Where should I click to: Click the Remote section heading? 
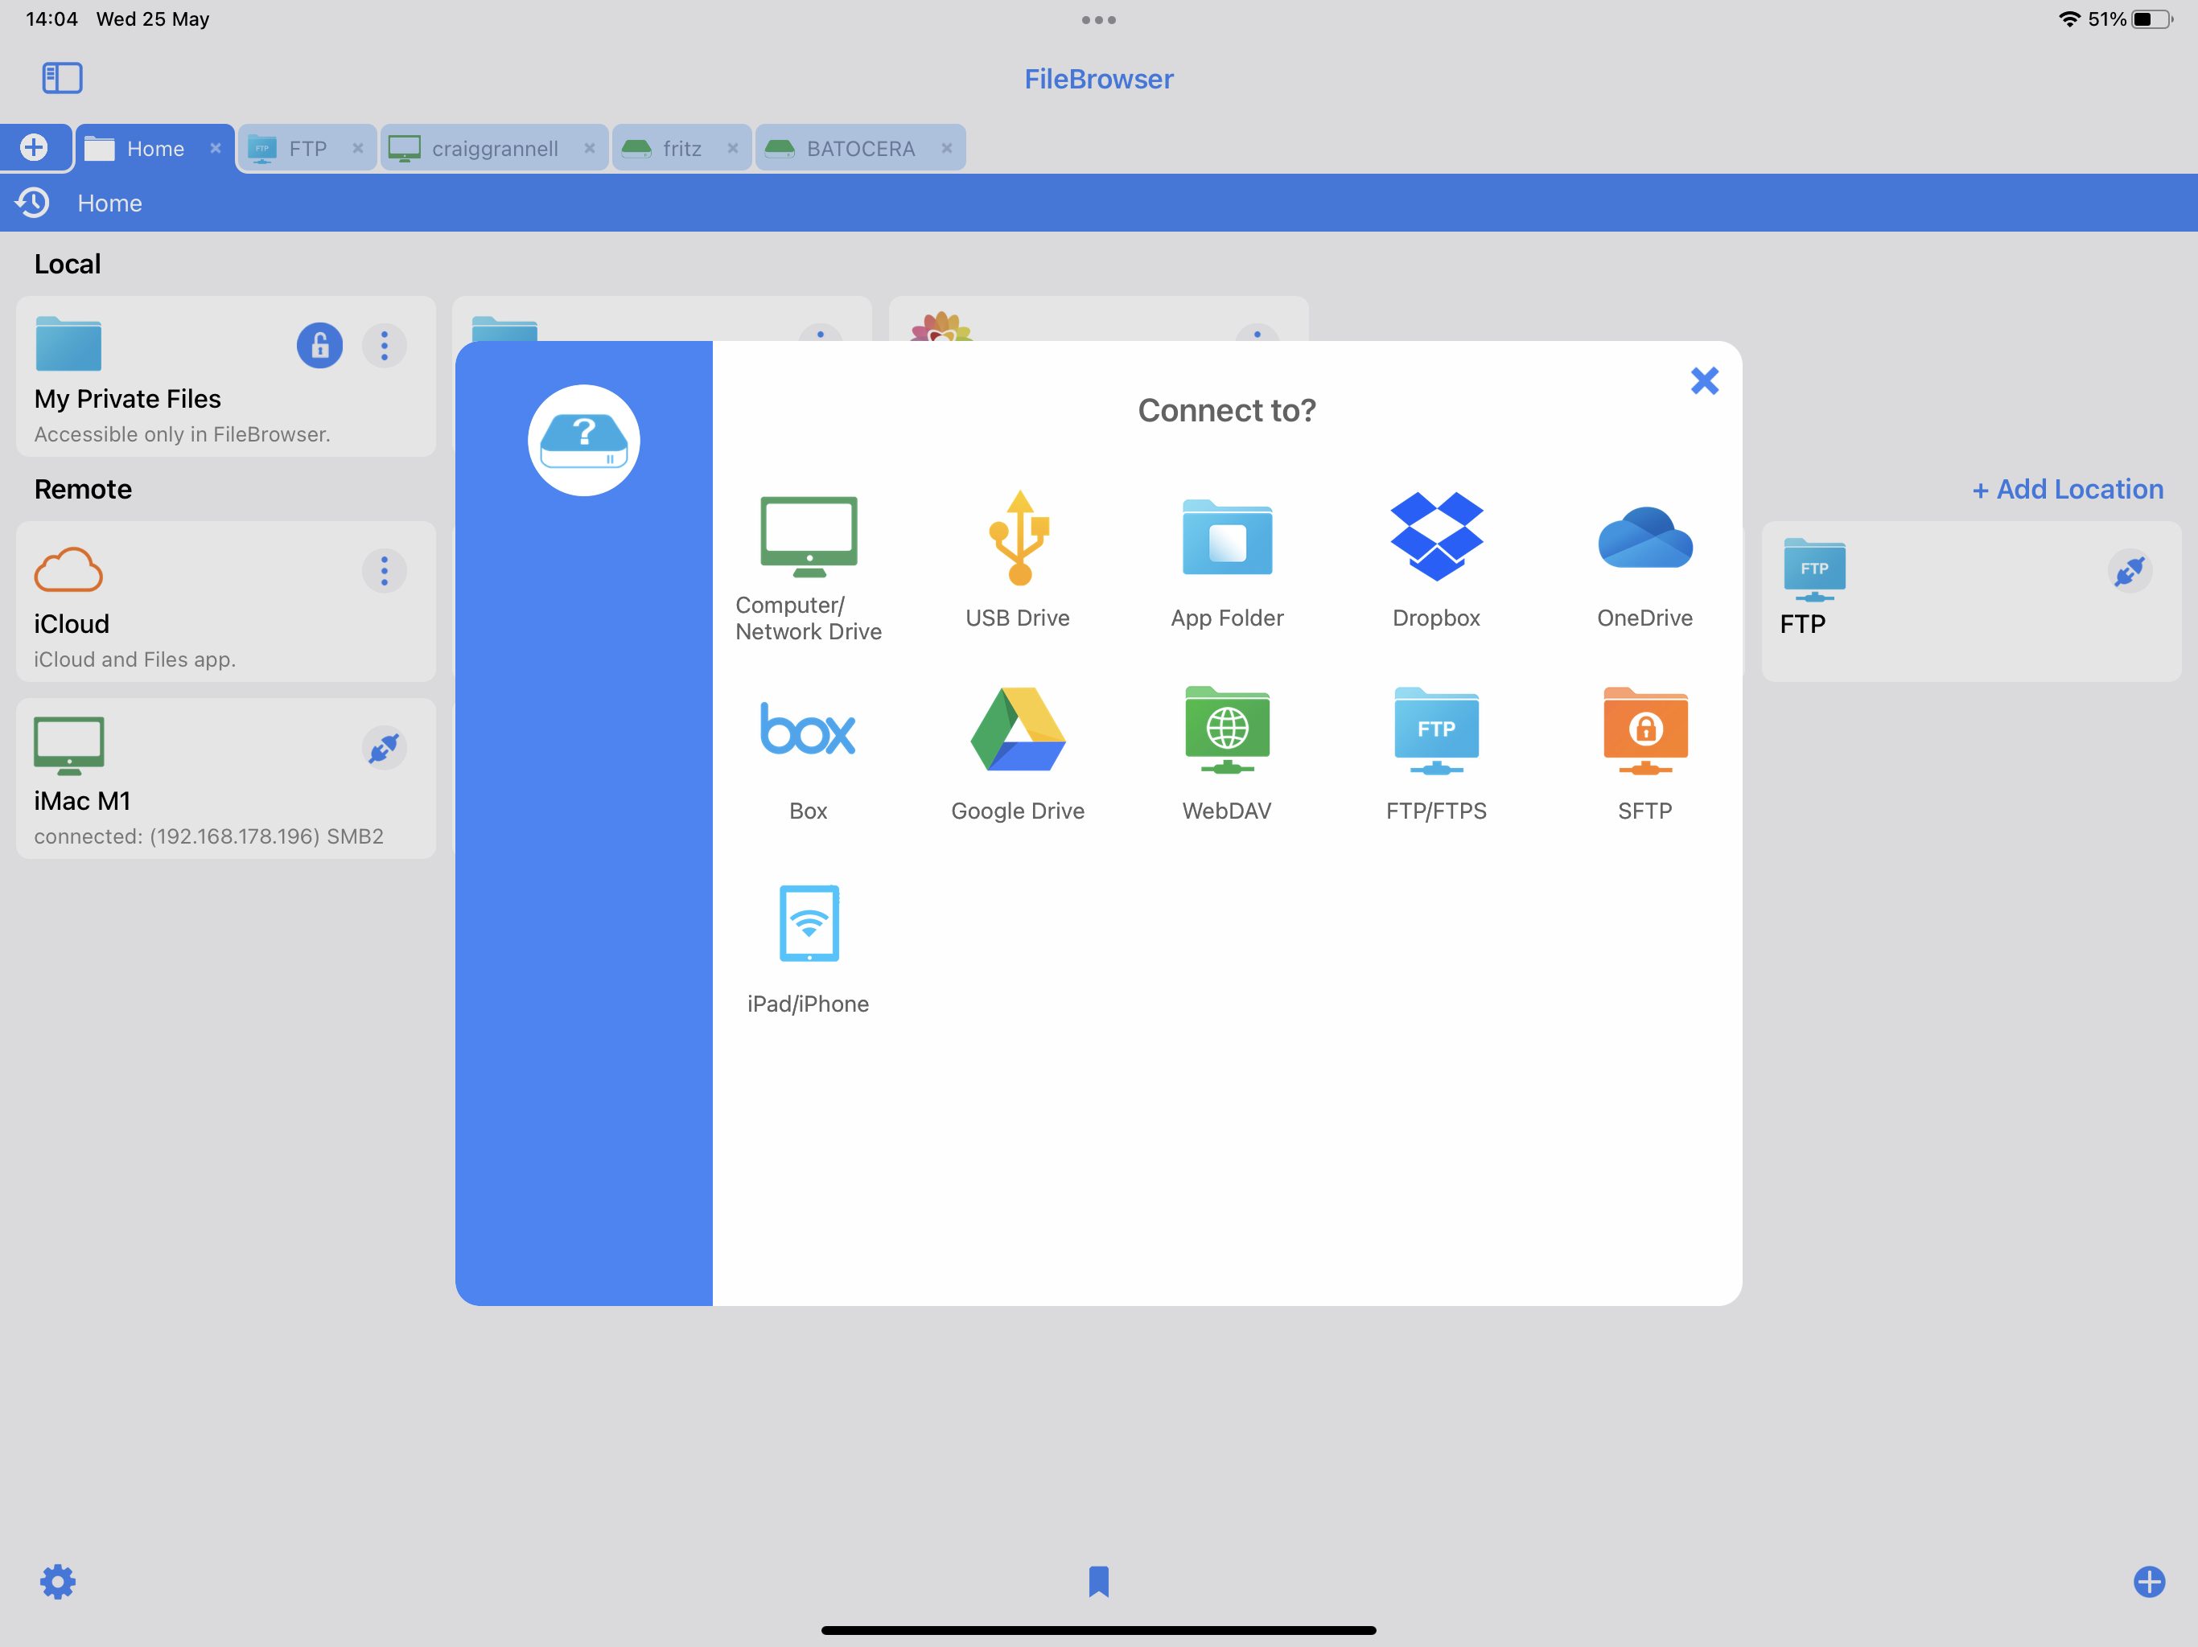83,489
